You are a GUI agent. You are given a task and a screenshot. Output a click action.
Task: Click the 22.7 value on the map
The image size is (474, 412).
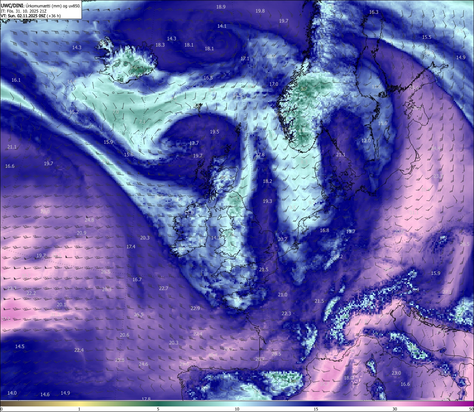[164, 289]
